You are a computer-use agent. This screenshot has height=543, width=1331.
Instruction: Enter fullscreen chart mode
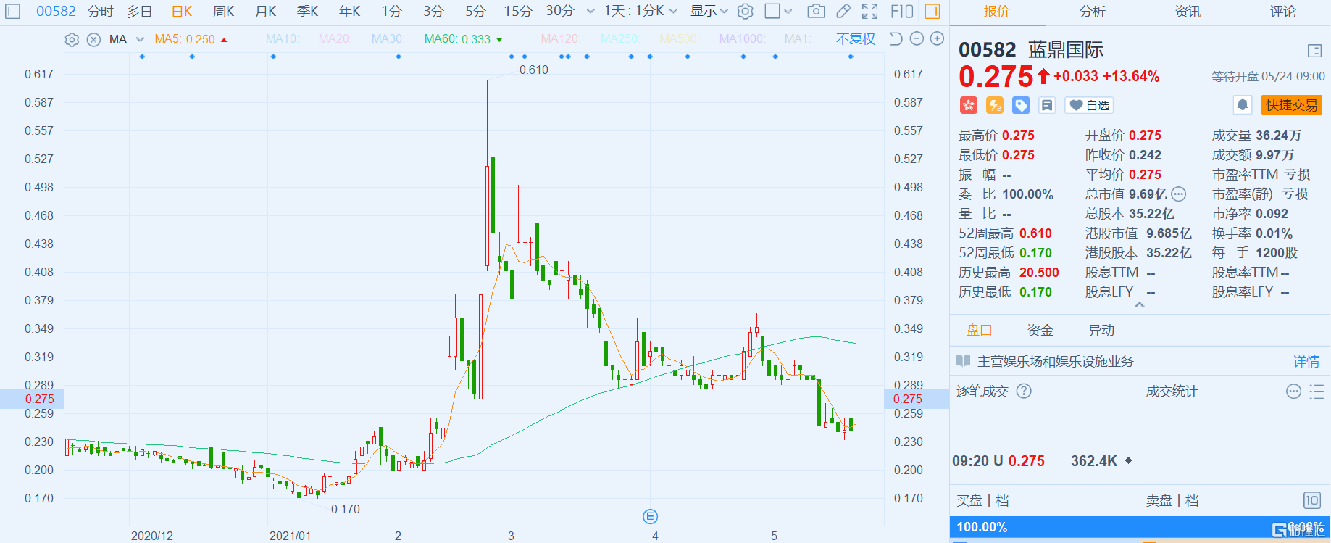pos(869,11)
